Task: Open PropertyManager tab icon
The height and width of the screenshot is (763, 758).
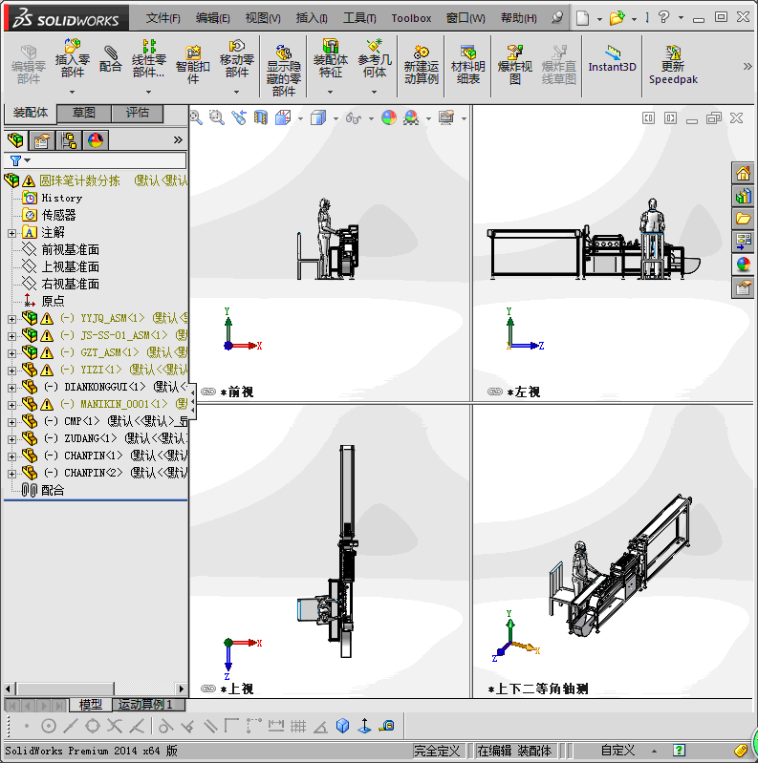Action: (42, 140)
